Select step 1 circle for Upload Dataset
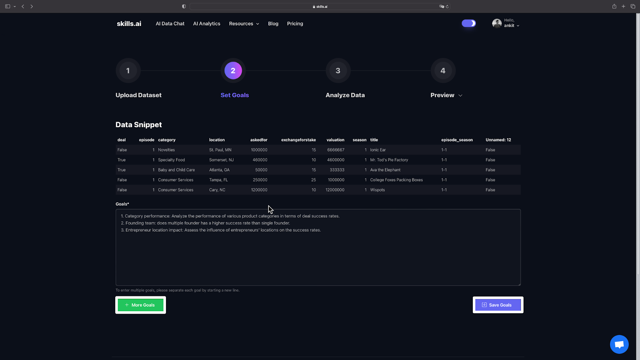640x360 pixels. click(128, 71)
